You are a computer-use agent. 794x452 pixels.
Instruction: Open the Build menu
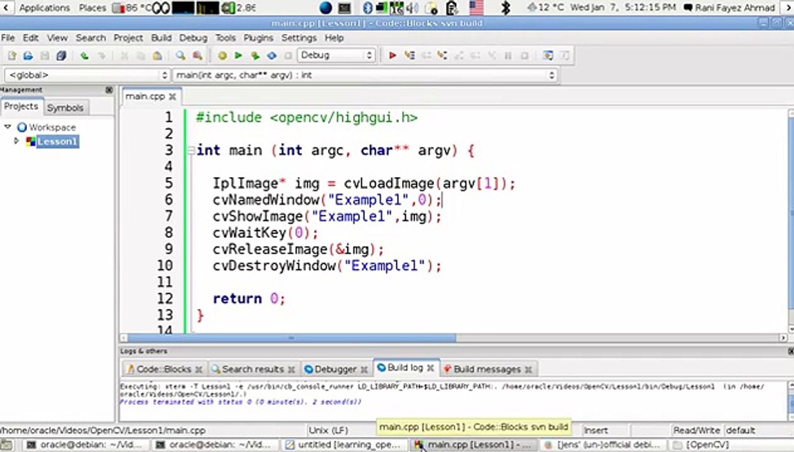[x=161, y=38]
